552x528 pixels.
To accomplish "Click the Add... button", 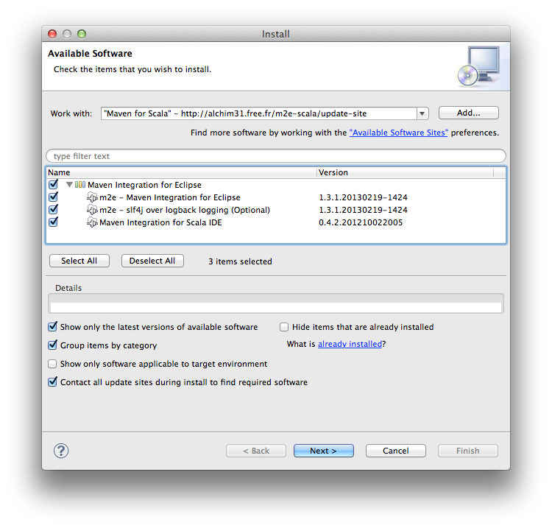I will click(x=468, y=113).
